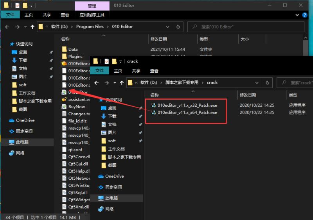
Task: Open soft folder in 010 Editor sidebar
Action: (x=19, y=85)
